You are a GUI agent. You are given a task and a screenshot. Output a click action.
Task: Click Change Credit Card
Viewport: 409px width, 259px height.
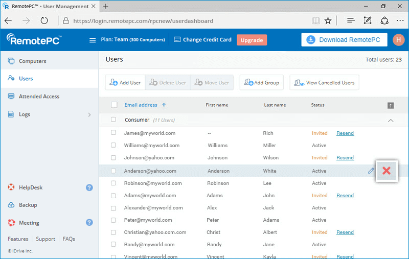(x=202, y=40)
